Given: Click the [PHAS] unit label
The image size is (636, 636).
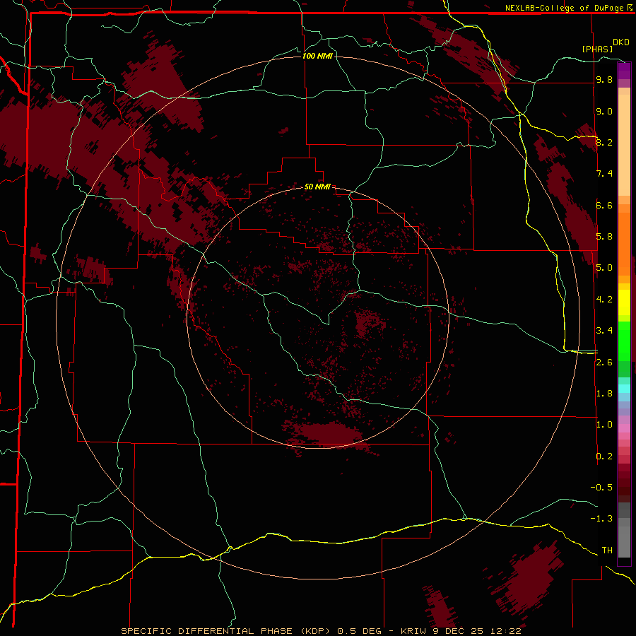Looking at the screenshot, I should coord(597,49).
